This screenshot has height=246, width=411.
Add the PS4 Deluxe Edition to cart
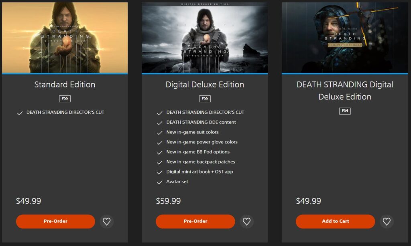pyautogui.click(x=335, y=221)
